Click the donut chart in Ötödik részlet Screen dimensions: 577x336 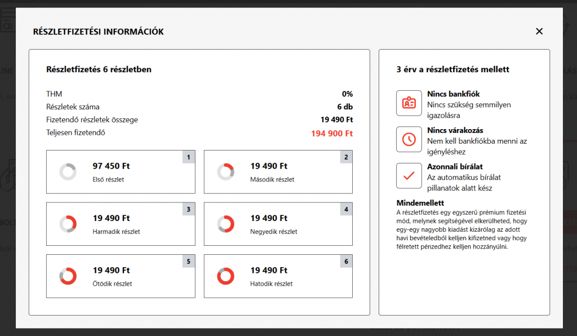coord(68,276)
